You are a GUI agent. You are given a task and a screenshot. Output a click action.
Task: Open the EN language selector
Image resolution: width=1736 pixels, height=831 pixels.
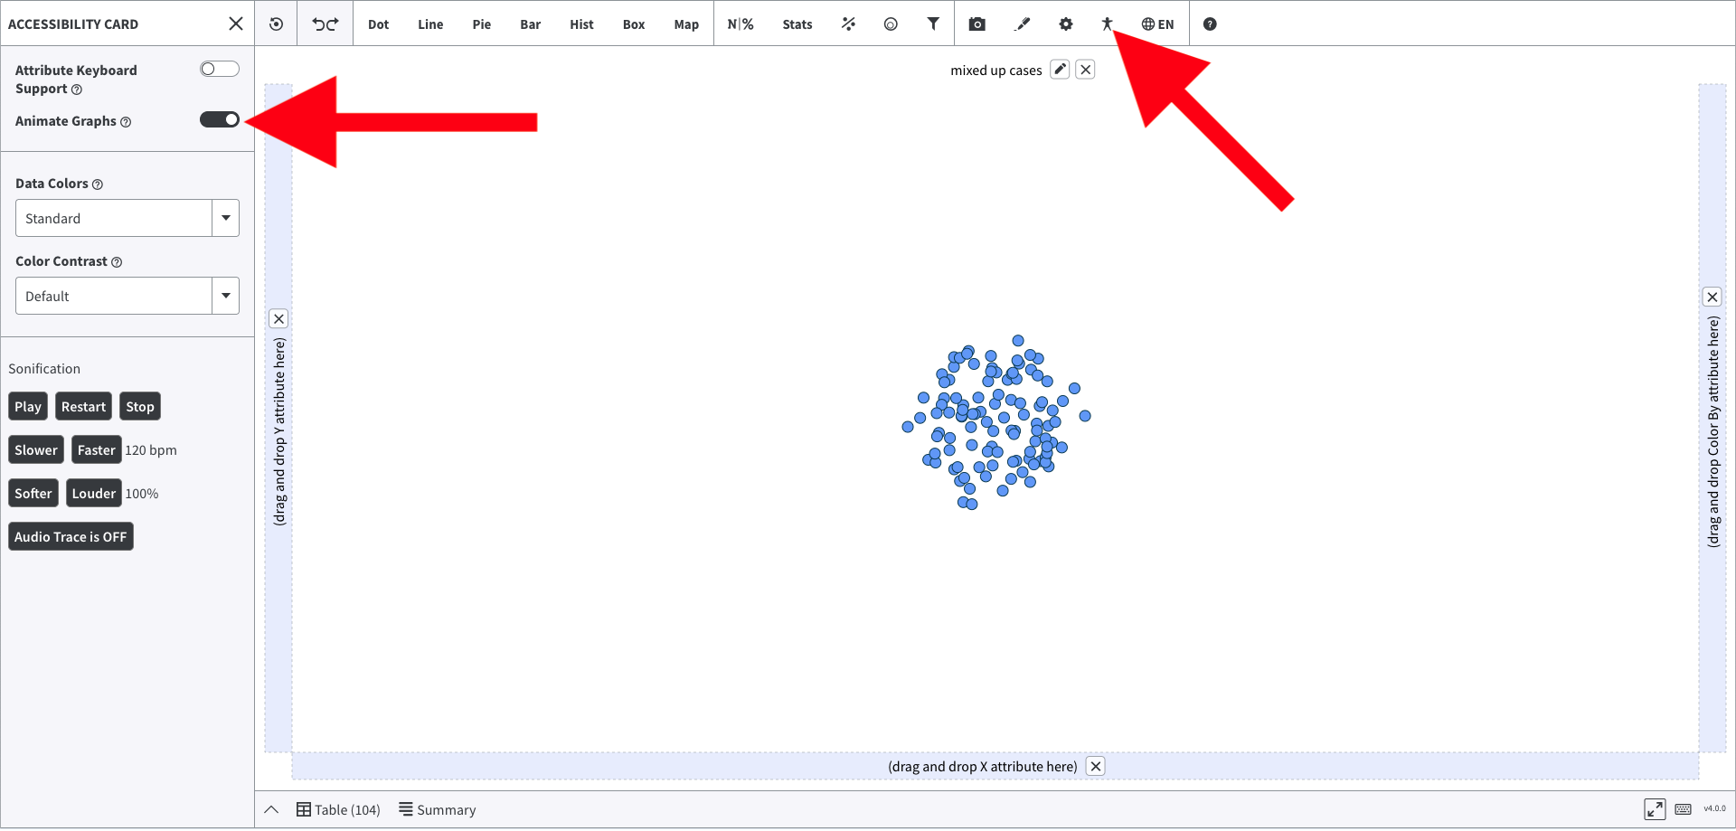(1157, 24)
